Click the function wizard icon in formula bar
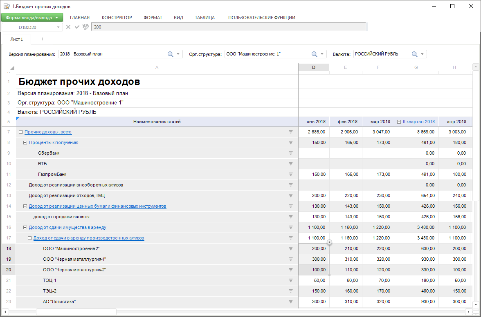Screen dimensions: 481x317 coord(85,27)
